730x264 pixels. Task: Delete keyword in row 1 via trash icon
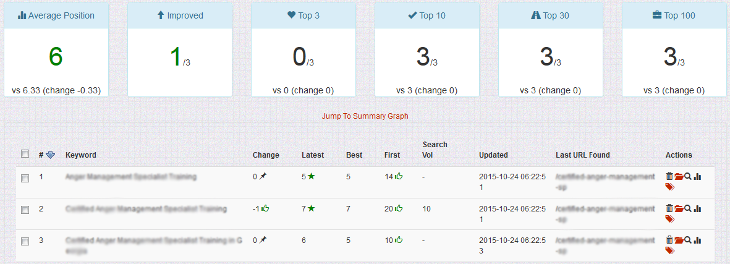click(x=669, y=177)
